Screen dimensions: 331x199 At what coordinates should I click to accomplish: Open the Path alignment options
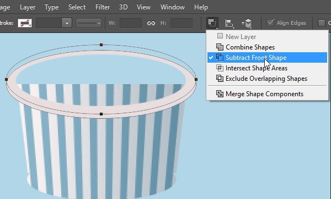229,23
